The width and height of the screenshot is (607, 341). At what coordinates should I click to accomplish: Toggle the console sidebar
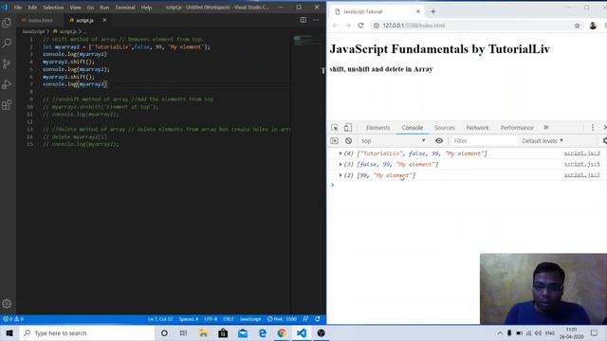[x=334, y=141]
